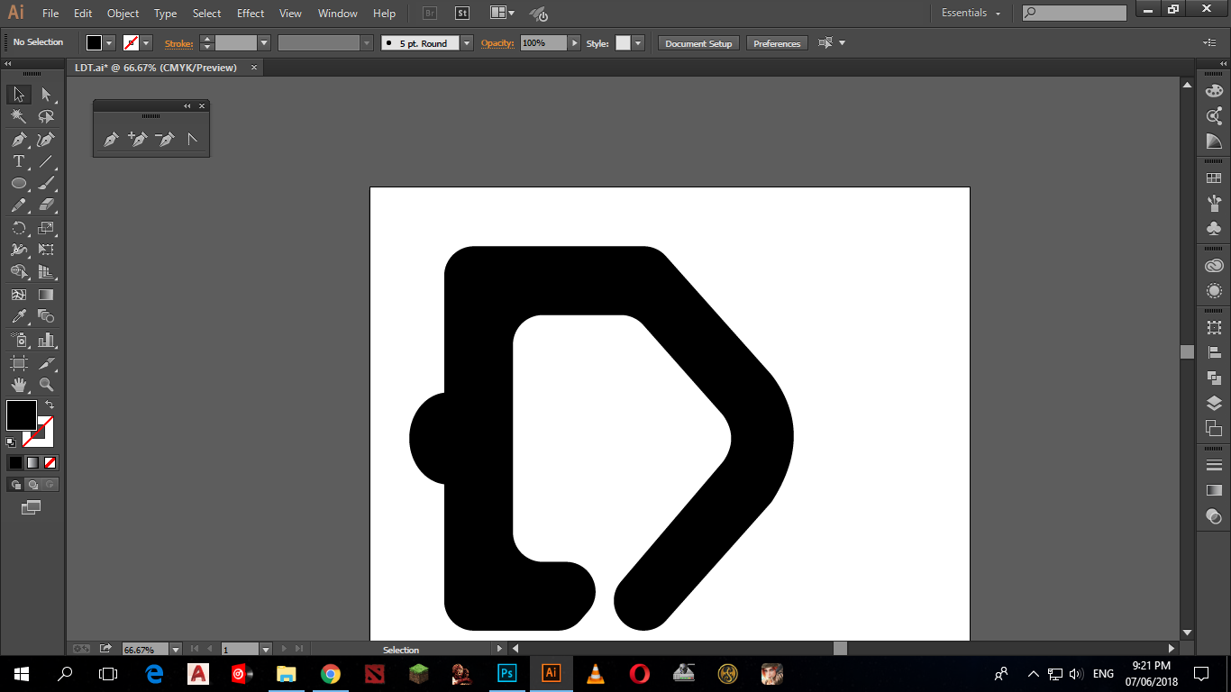
Task: Open the Essentials workspace switcher
Action: [x=971, y=13]
